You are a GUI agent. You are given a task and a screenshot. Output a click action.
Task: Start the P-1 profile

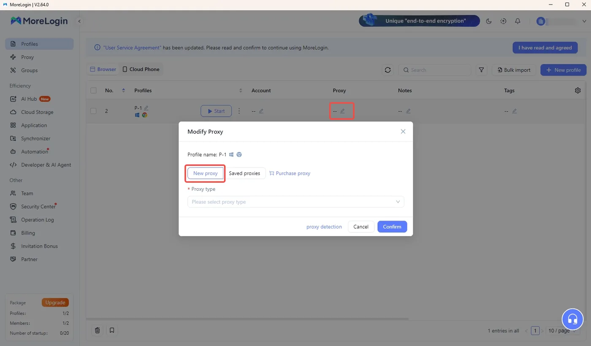click(x=216, y=111)
